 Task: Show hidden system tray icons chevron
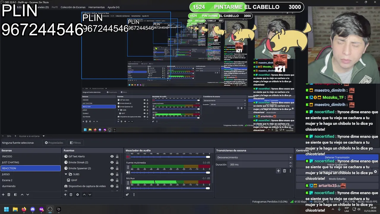[x=332, y=209]
